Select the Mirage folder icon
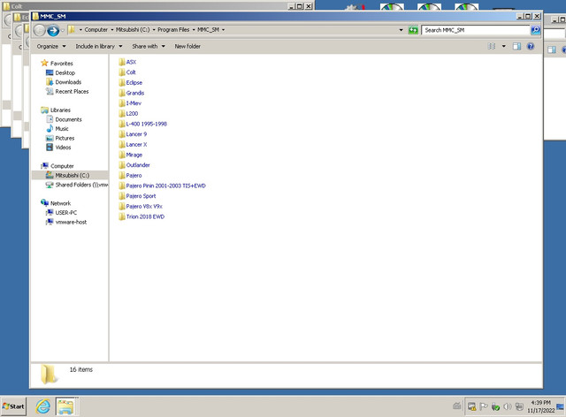The width and height of the screenshot is (566, 417). (x=122, y=155)
